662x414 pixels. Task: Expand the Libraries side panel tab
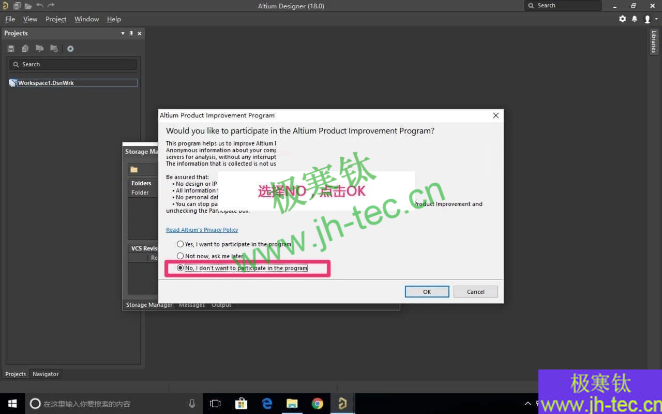point(654,42)
